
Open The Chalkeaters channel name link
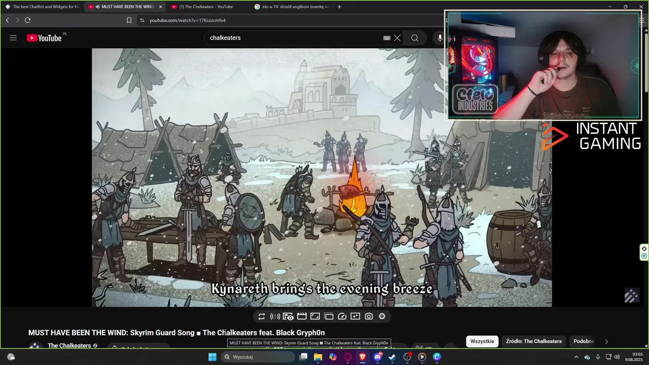69,346
